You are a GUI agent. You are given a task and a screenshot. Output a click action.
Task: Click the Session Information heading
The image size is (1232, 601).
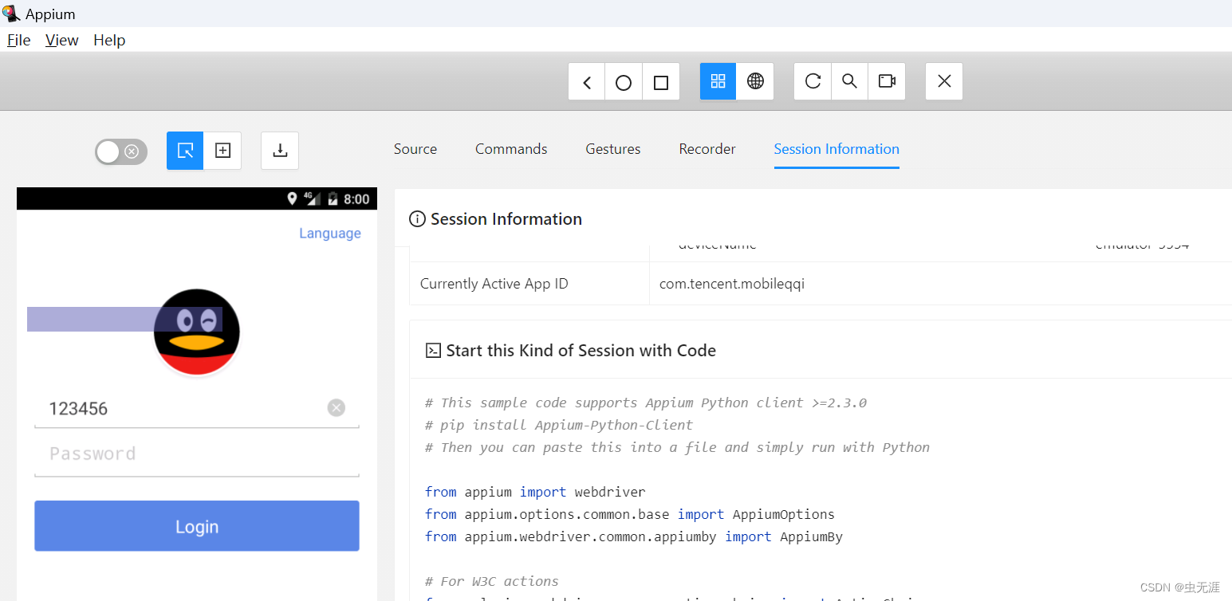coord(506,219)
